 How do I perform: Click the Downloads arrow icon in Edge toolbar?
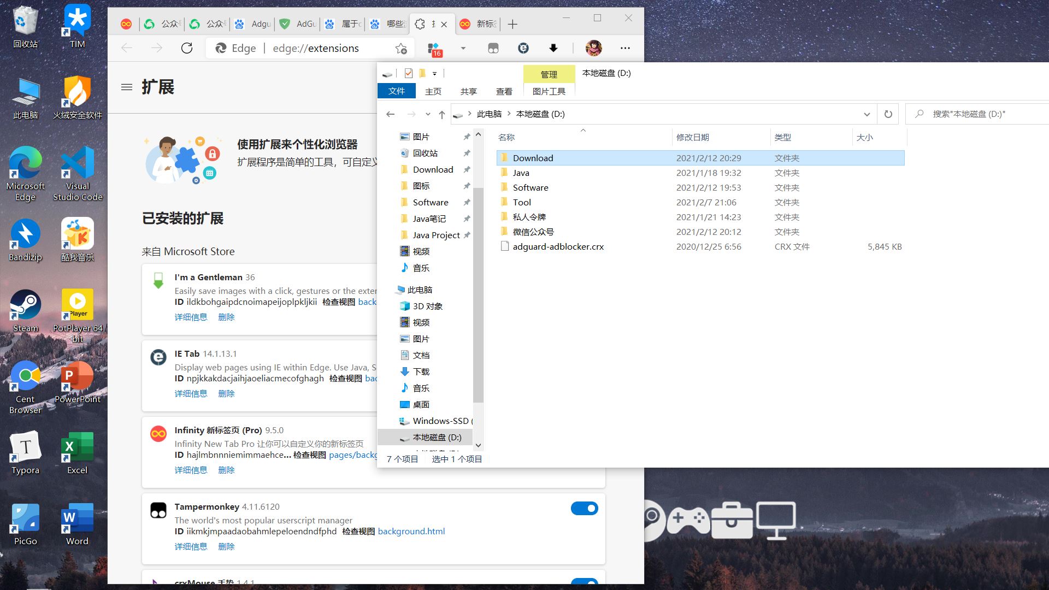tap(553, 48)
